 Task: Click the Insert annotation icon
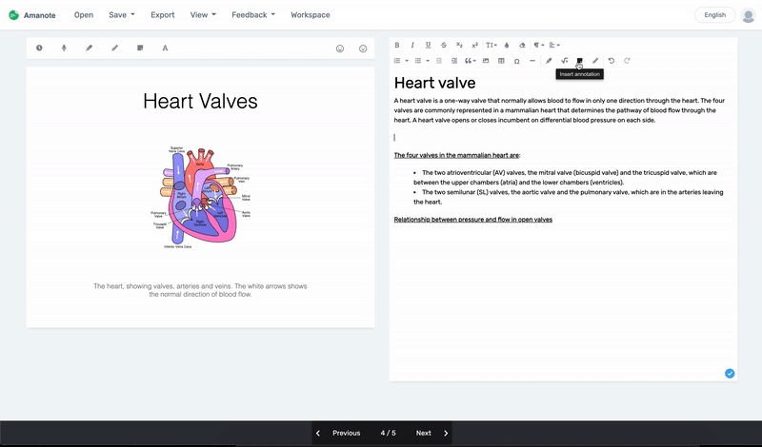click(x=579, y=61)
